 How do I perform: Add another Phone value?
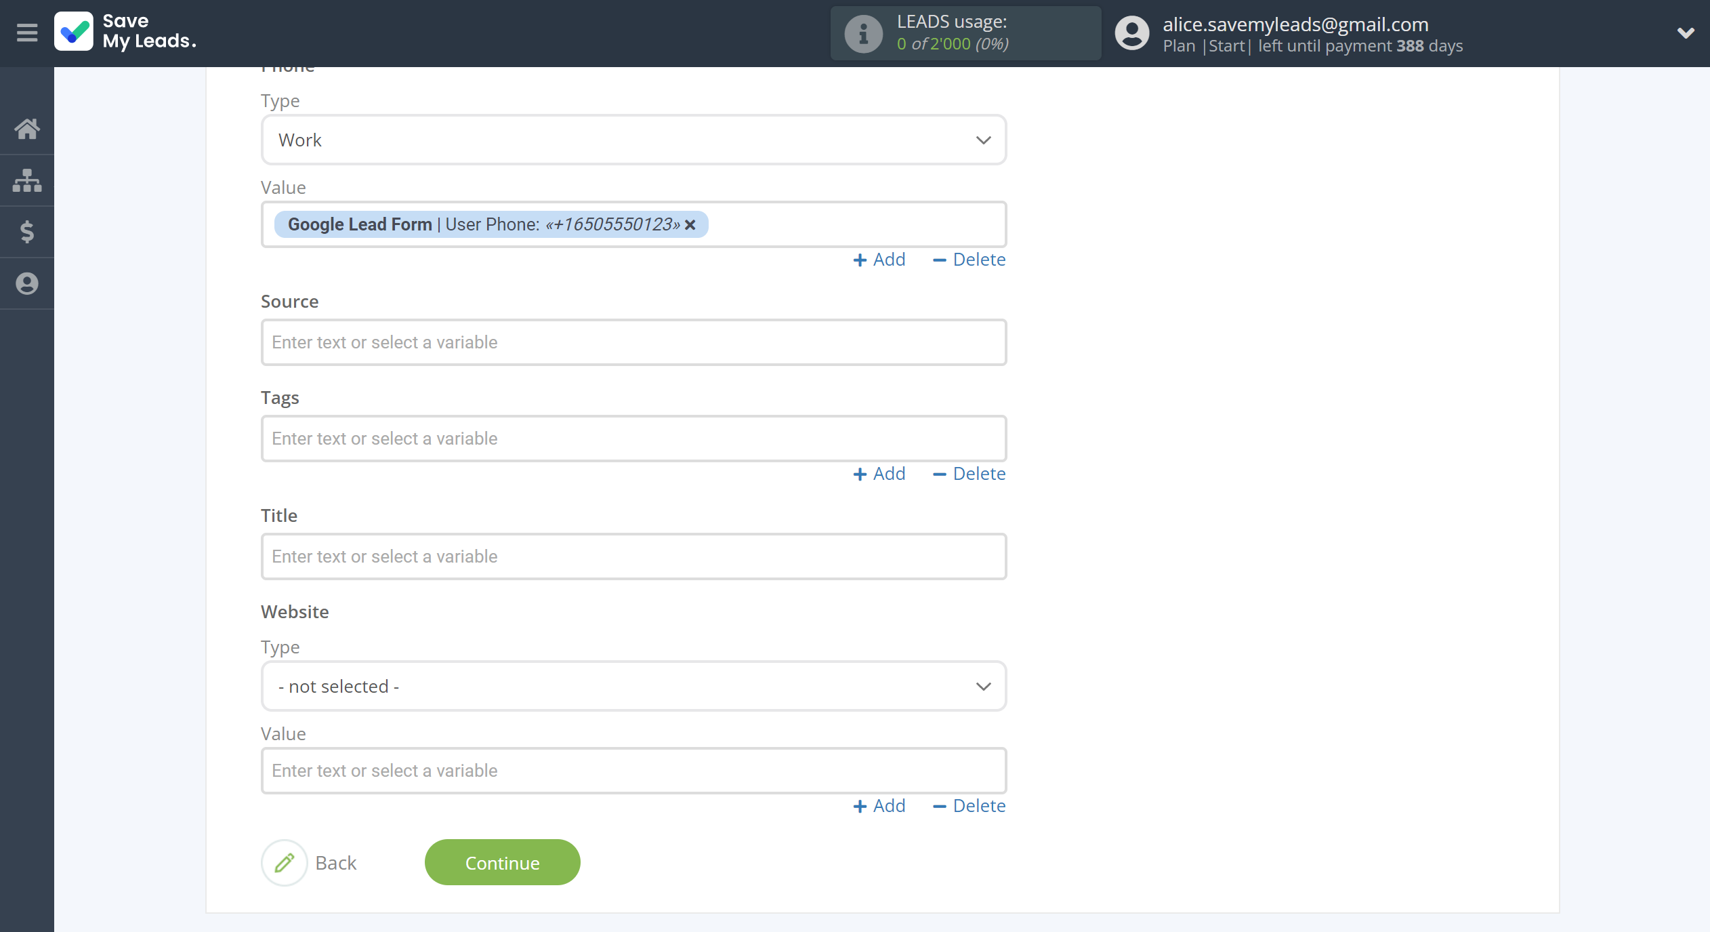click(x=879, y=260)
